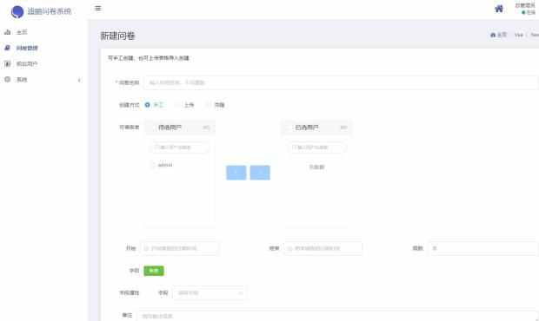Select the 上传 create-mode radio button
The image size is (539, 321).
(177, 105)
